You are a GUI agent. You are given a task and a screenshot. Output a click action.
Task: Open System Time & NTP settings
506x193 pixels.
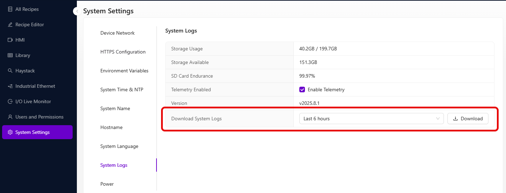pos(122,90)
